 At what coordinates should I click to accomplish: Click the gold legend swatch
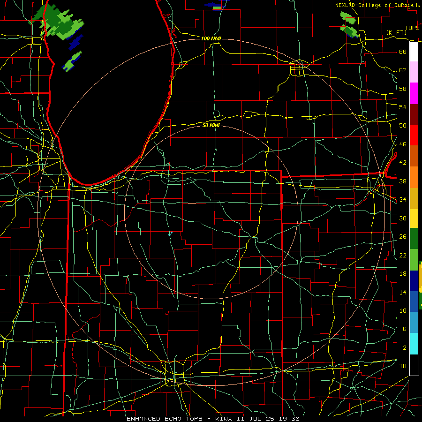click(414, 198)
